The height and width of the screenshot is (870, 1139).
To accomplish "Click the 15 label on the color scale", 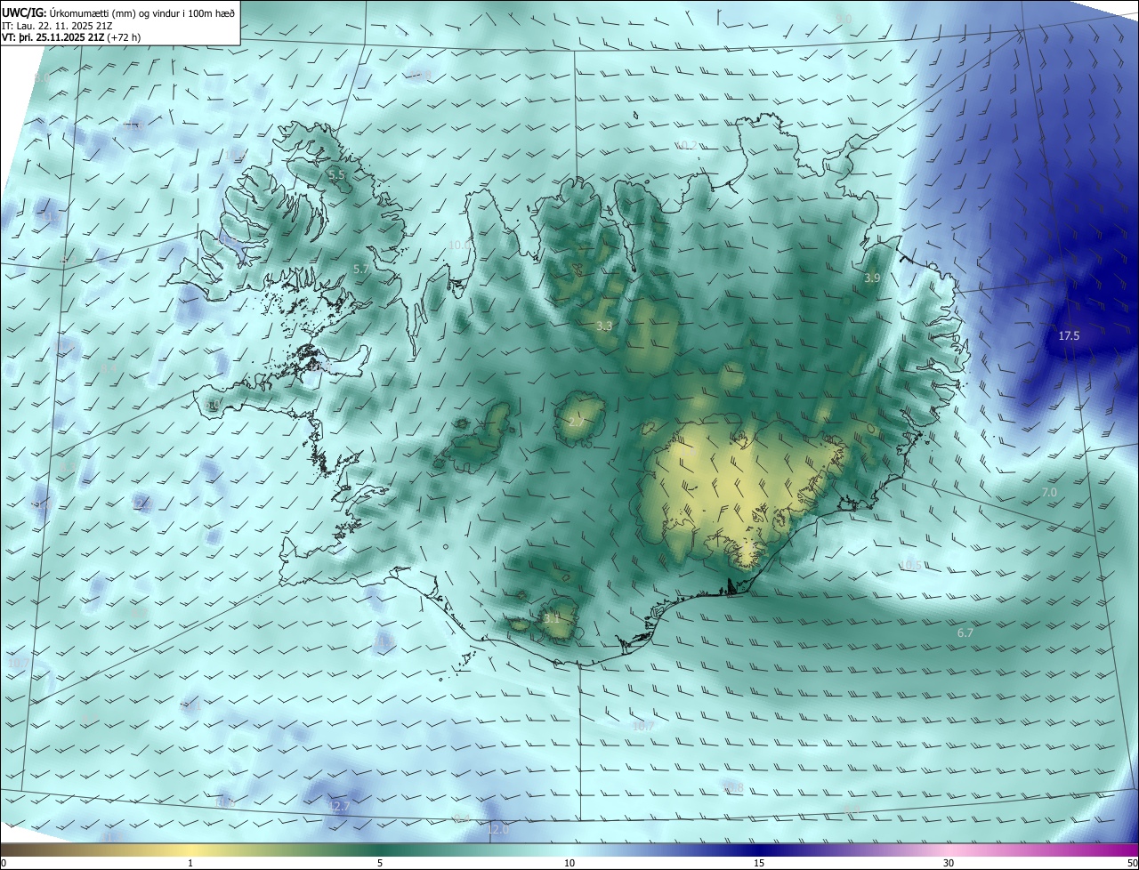I will (x=759, y=863).
